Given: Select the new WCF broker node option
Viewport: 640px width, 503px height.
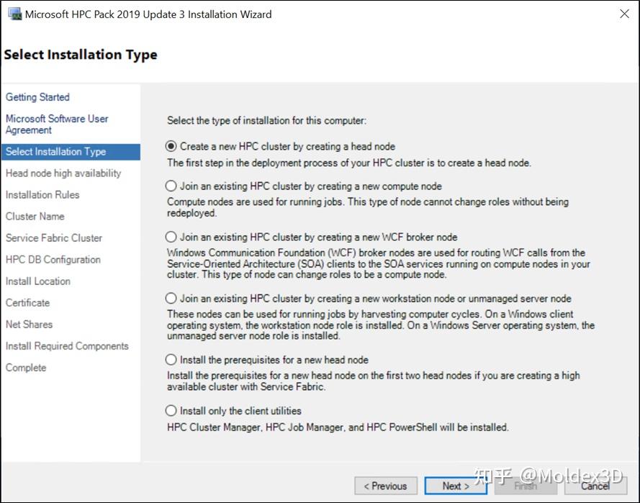Looking at the screenshot, I should click(x=171, y=237).
